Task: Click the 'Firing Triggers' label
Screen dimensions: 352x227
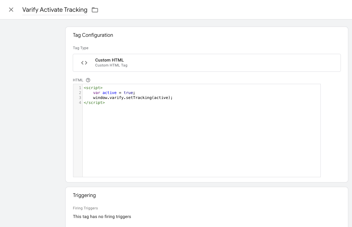Action: tap(85, 208)
